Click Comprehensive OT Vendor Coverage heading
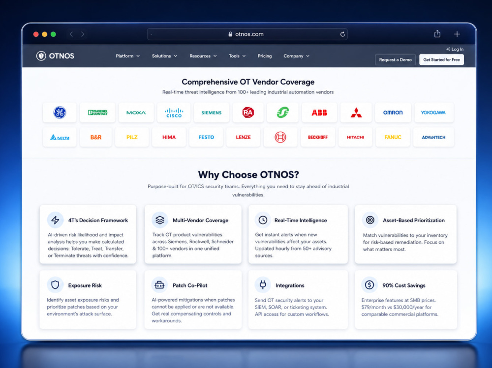Screen dimensions: 492x368 tap(248, 82)
